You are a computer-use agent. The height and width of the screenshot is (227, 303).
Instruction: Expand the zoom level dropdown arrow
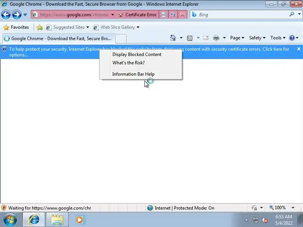[293, 208]
